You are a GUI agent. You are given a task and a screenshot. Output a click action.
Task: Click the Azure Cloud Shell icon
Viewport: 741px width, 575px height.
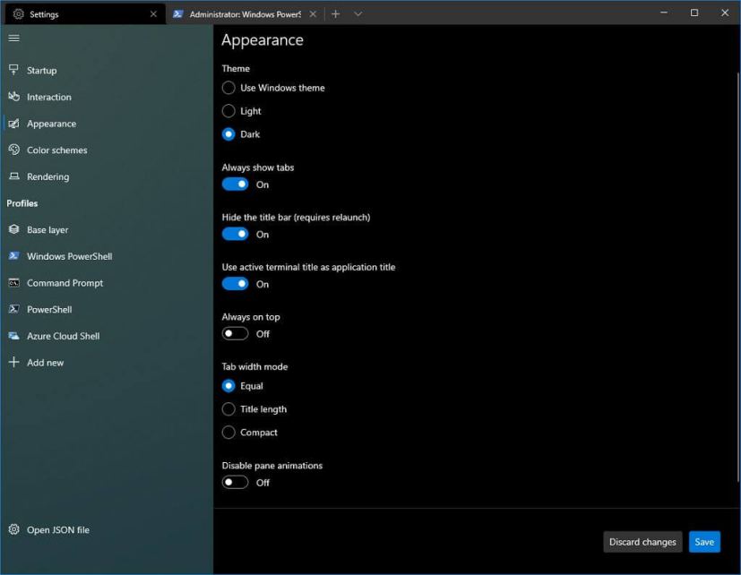(x=13, y=336)
